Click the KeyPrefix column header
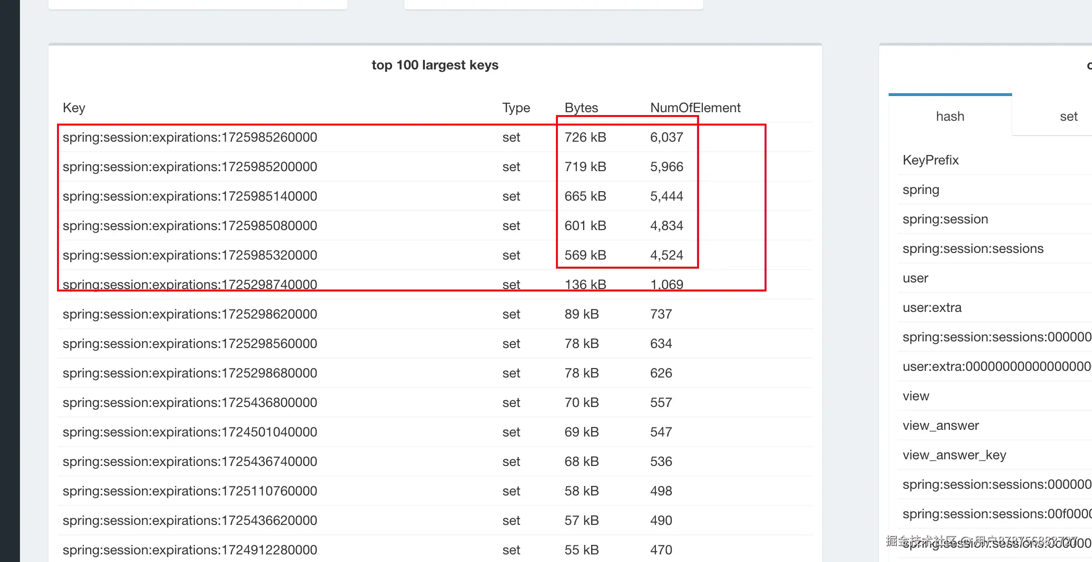This screenshot has width=1092, height=562. (x=930, y=160)
